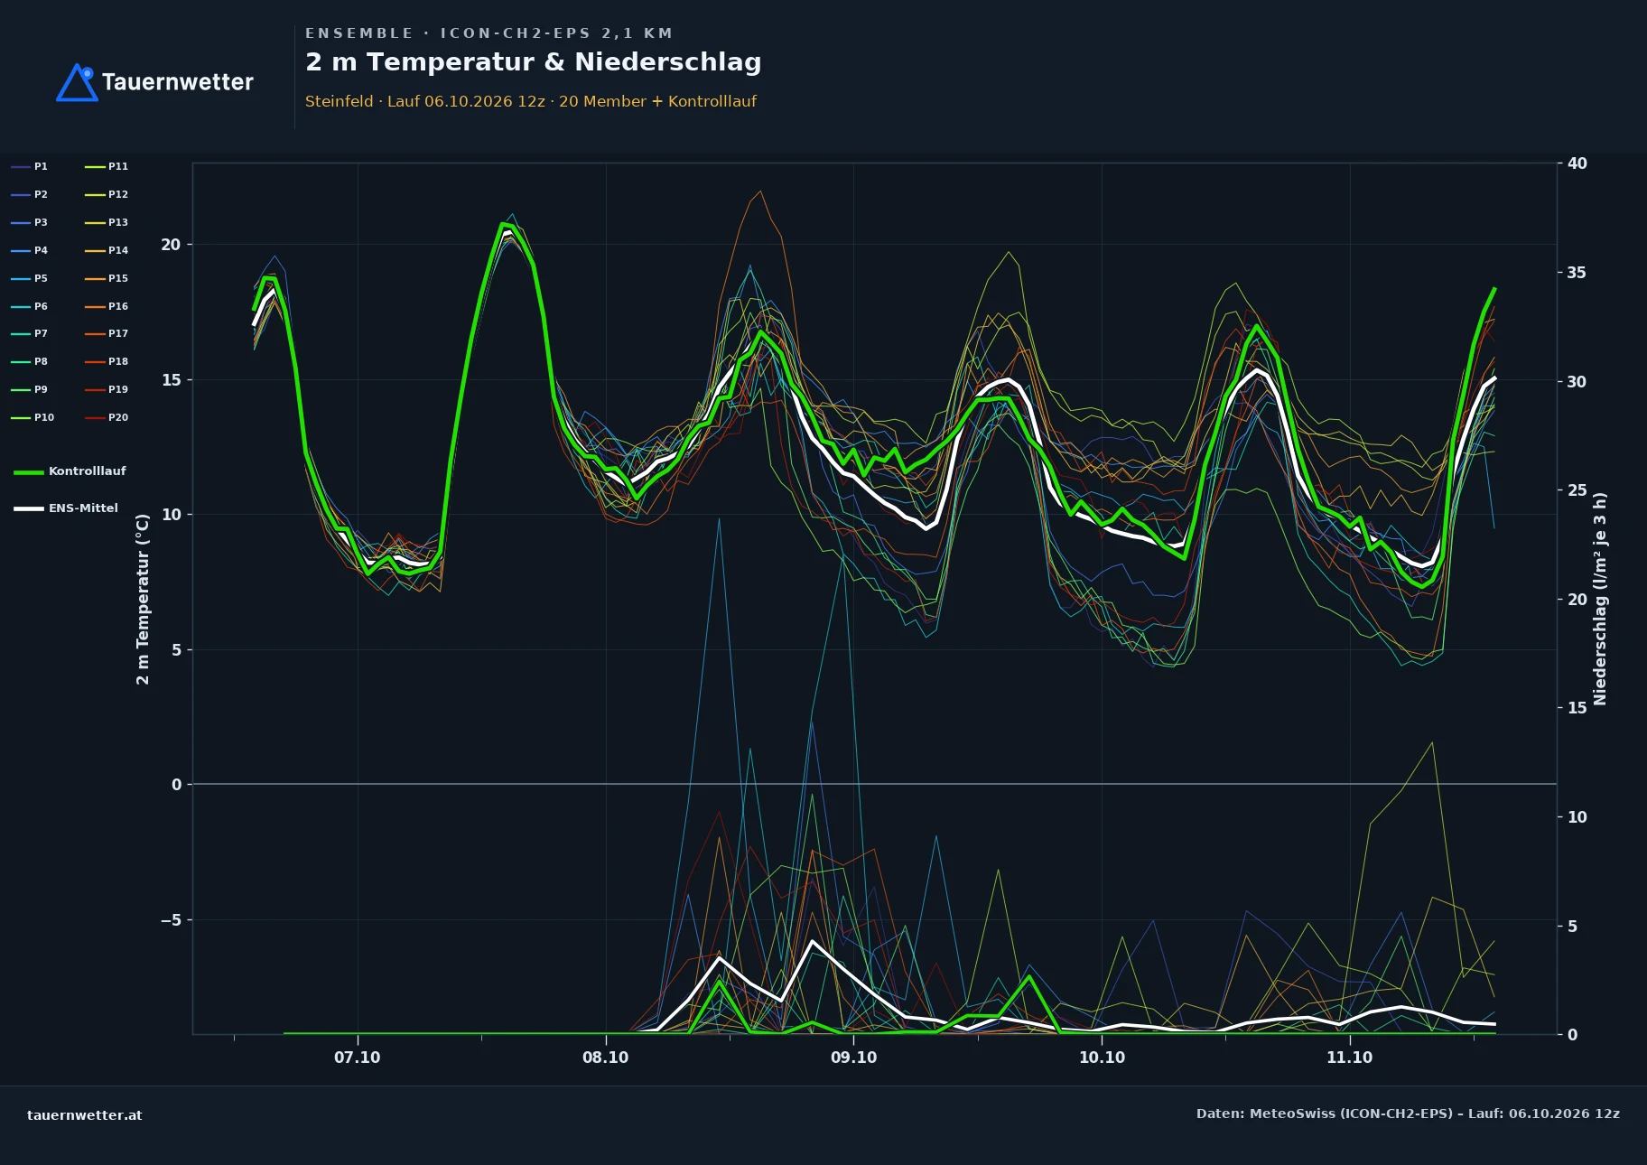The width and height of the screenshot is (1647, 1165).
Task: Select the P19 legend entry
Action: [x=107, y=389]
